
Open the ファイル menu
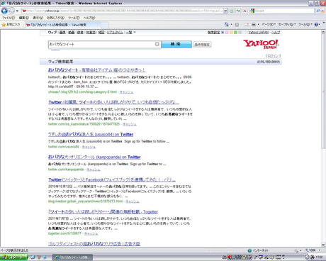pos(9,18)
